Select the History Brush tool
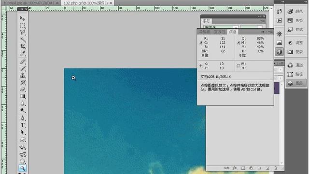Screen dimensions: 309x174 click(x=23, y=83)
